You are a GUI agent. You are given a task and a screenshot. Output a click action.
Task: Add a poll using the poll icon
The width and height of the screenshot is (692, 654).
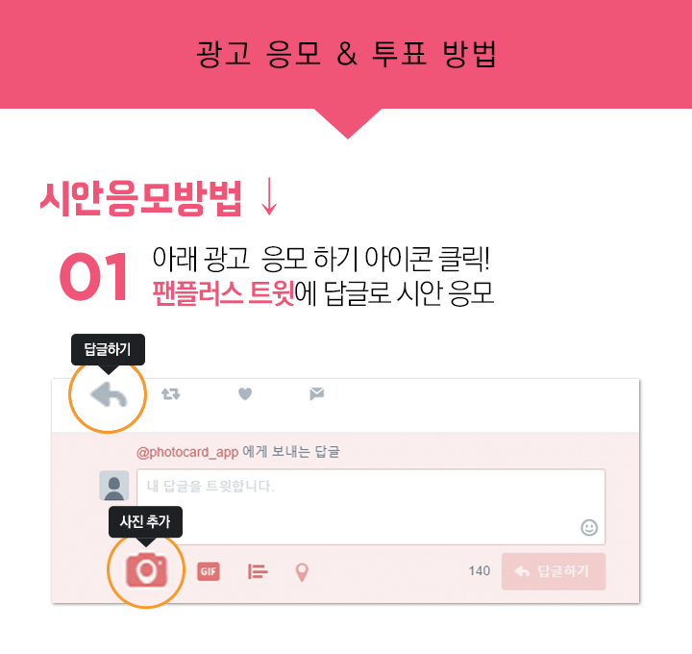coord(258,571)
